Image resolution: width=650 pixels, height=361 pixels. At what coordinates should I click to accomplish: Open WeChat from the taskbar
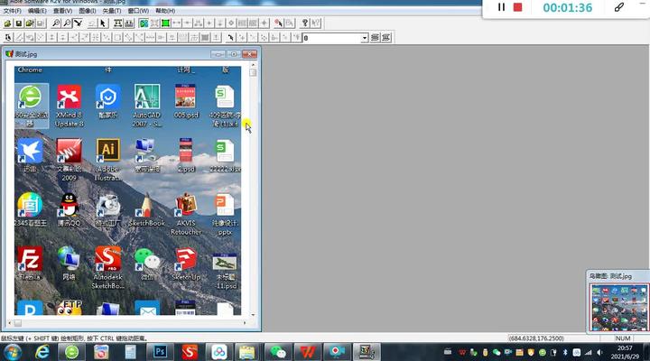(x=278, y=352)
